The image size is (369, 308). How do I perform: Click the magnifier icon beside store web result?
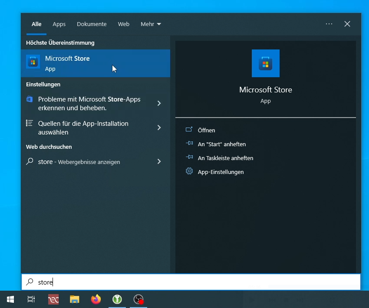[x=30, y=161]
